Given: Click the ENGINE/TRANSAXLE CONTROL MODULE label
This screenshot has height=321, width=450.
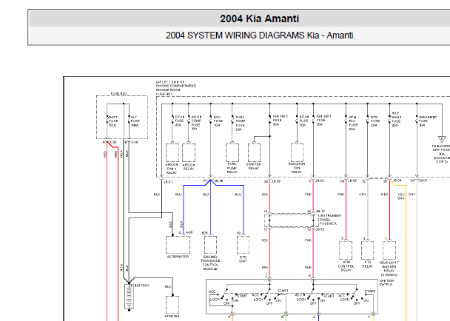Looking at the screenshot, I should (210, 263).
